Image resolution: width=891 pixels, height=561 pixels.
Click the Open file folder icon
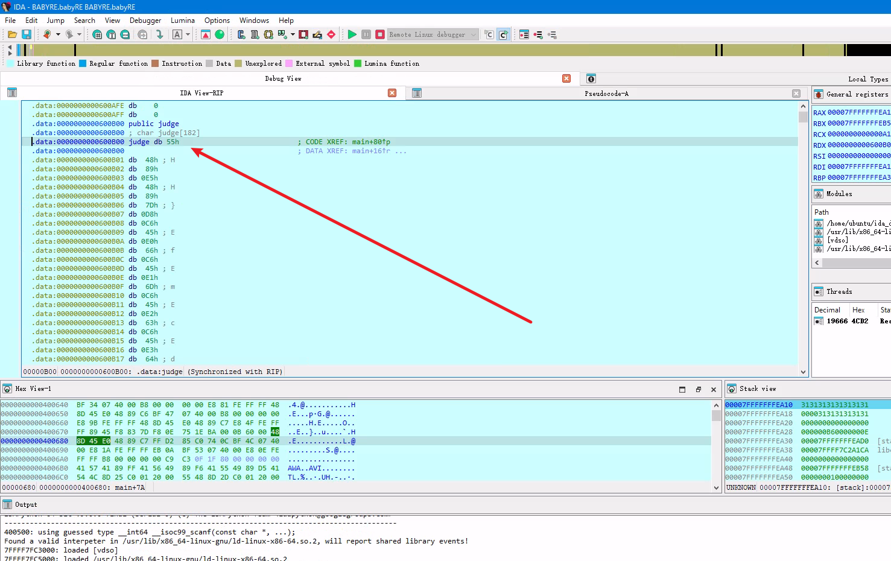(x=12, y=34)
